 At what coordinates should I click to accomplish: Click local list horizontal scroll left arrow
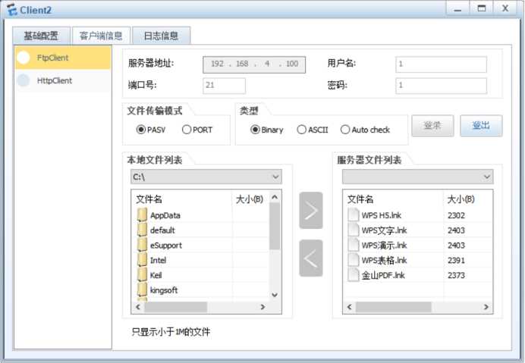point(137,307)
